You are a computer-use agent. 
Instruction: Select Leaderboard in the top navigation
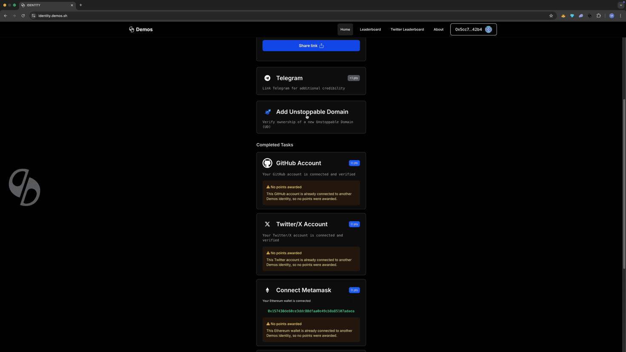tap(370, 29)
